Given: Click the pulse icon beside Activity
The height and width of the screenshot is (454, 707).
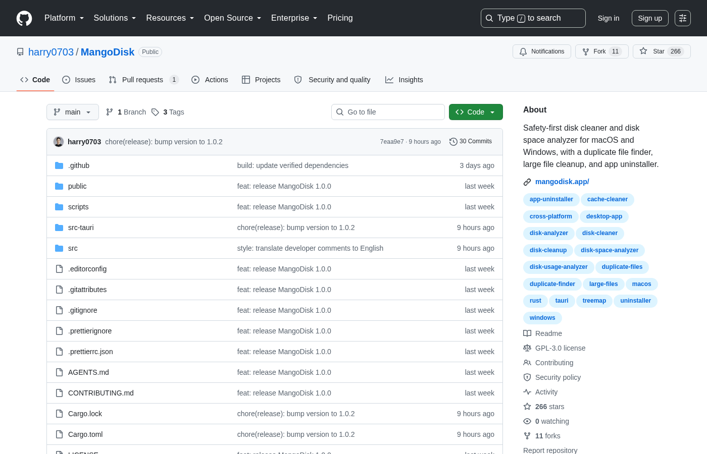Looking at the screenshot, I should [x=527, y=392].
